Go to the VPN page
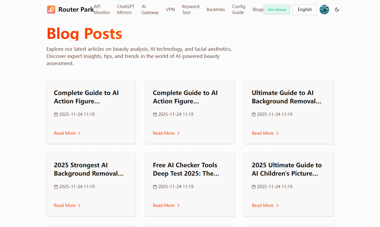The height and width of the screenshot is (227, 380). [170, 10]
